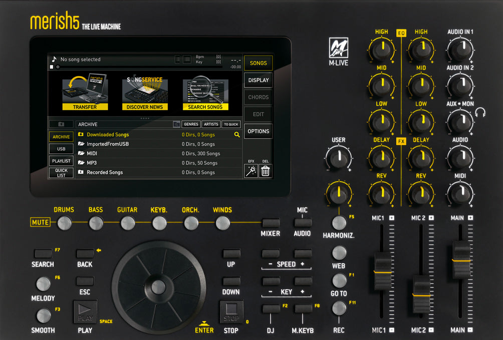Toggle the SMOOTH function
Viewport: 503px width, 340px height.
pos(43,316)
